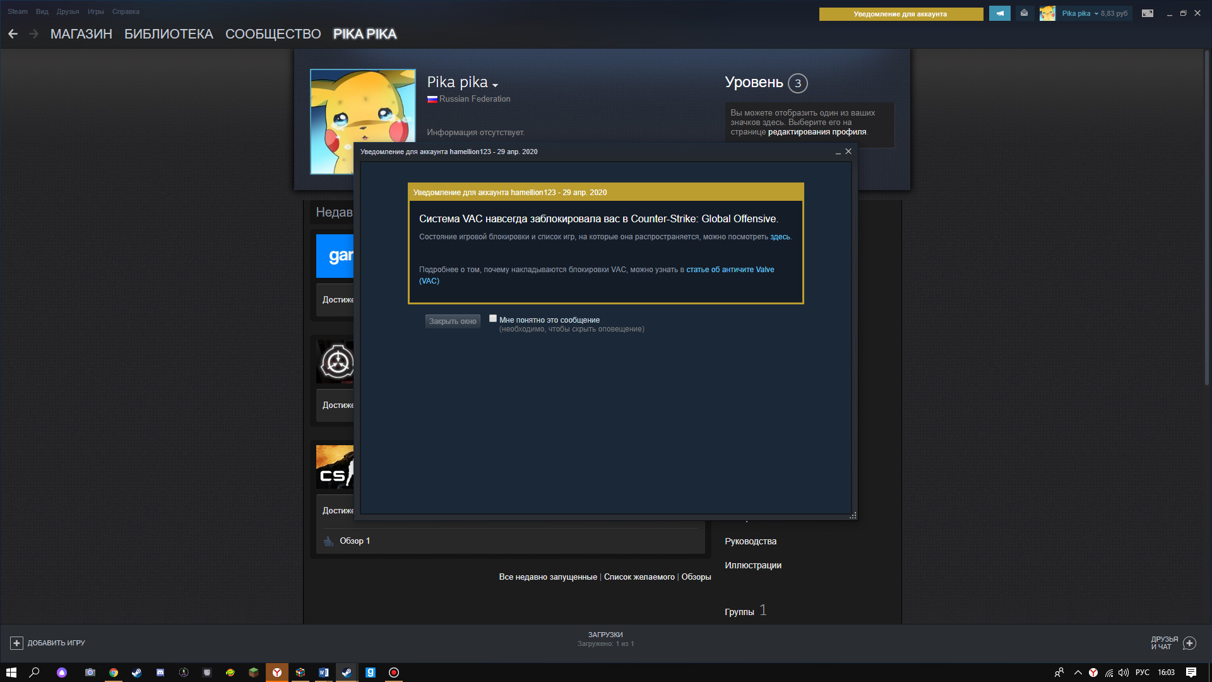Open the PIKA PIKA profile tab
This screenshot has width=1212, height=682.
point(365,34)
